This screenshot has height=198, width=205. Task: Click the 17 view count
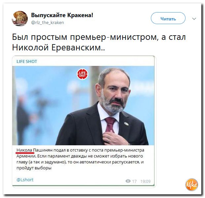click(134, 181)
